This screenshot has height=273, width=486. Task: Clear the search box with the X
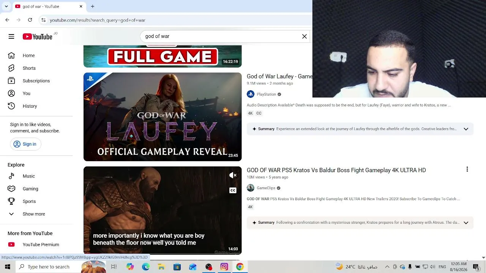[305, 36]
